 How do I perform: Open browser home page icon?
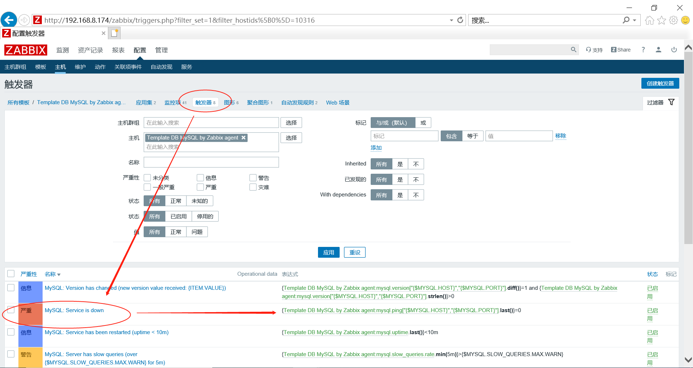tap(649, 20)
